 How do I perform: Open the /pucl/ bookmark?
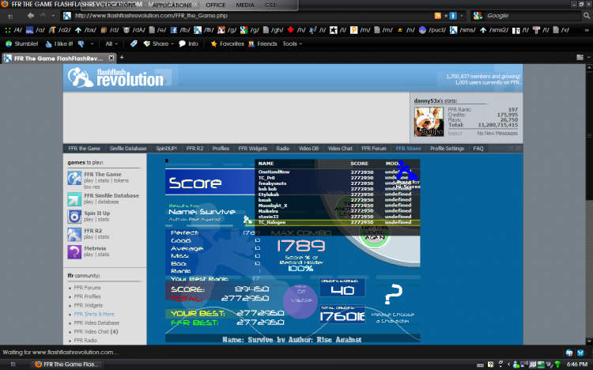tap(432, 30)
